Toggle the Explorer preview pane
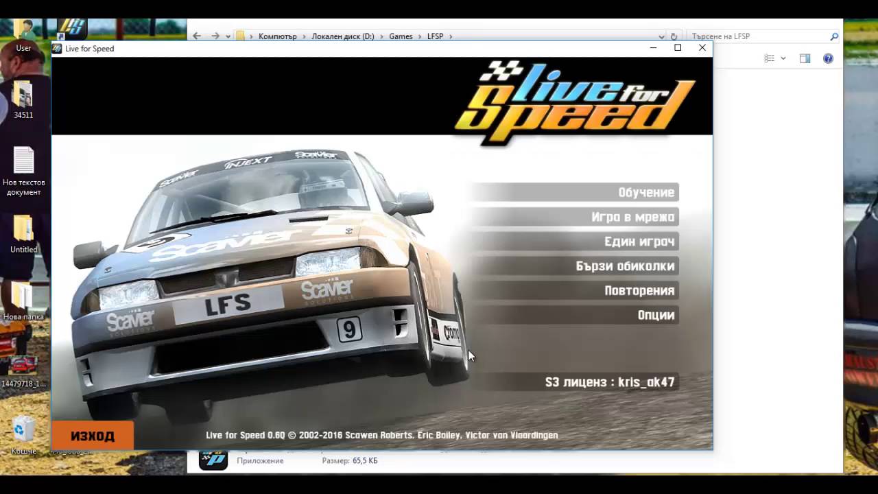The image size is (878, 494). pyautogui.click(x=805, y=58)
